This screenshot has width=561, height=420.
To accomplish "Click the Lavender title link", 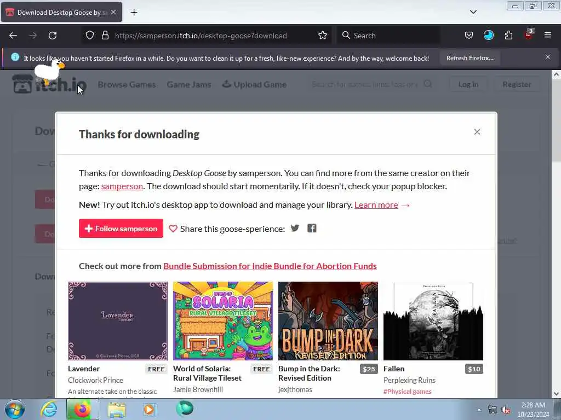I will (x=84, y=369).
